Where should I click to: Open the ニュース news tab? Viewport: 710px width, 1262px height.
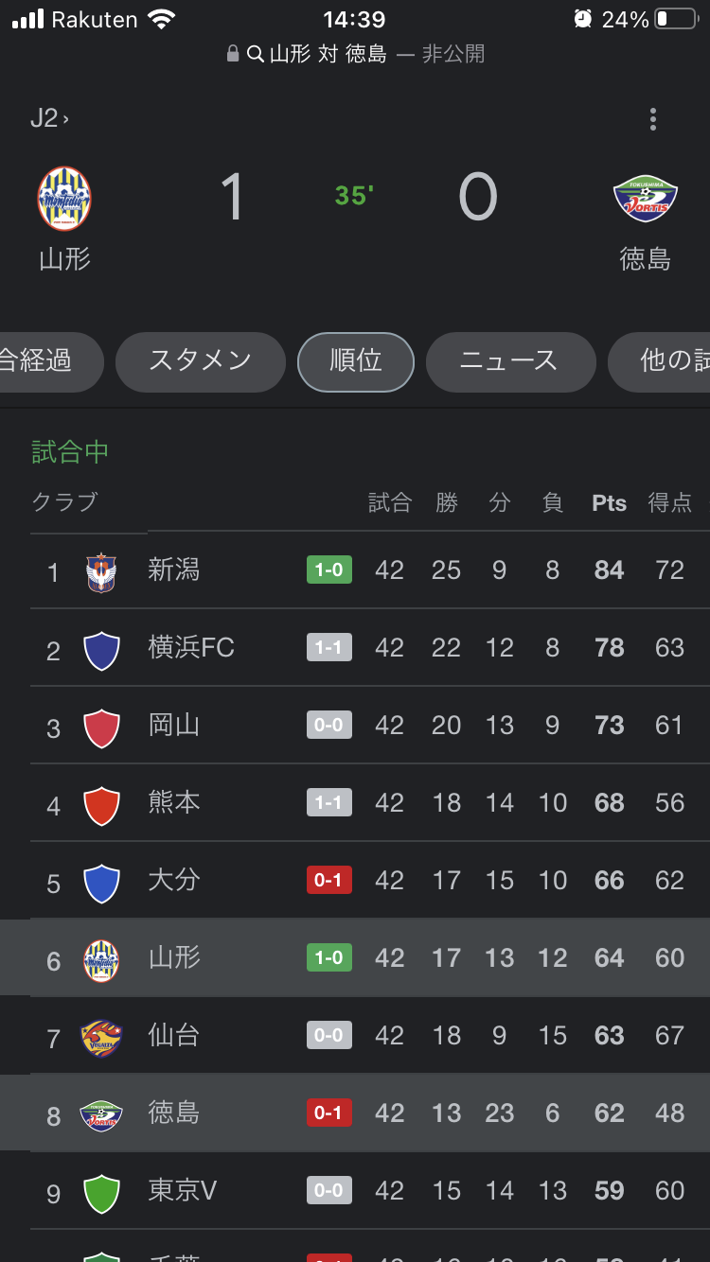coord(510,361)
